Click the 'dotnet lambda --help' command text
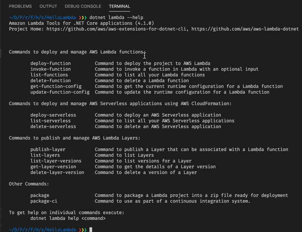 click(x=116, y=18)
